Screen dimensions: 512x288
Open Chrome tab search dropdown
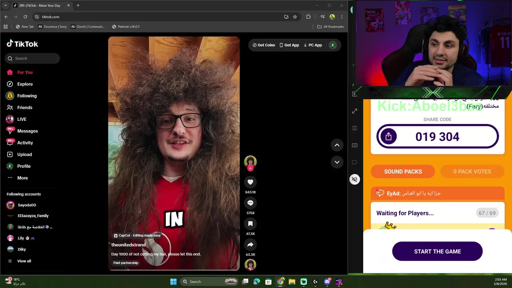[x=5, y=6]
